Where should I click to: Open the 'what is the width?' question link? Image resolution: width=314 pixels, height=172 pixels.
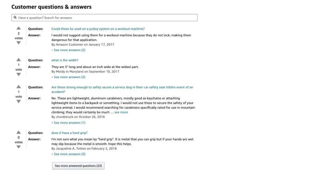coord(65,60)
